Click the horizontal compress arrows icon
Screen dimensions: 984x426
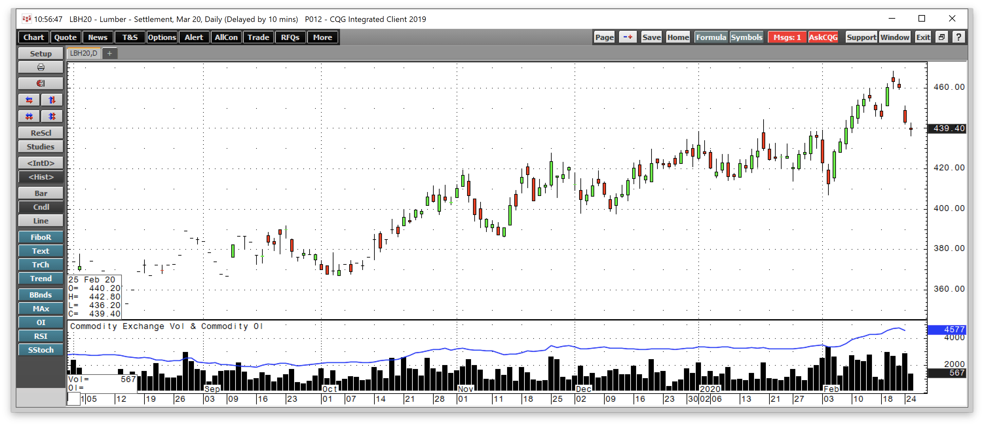(x=29, y=116)
